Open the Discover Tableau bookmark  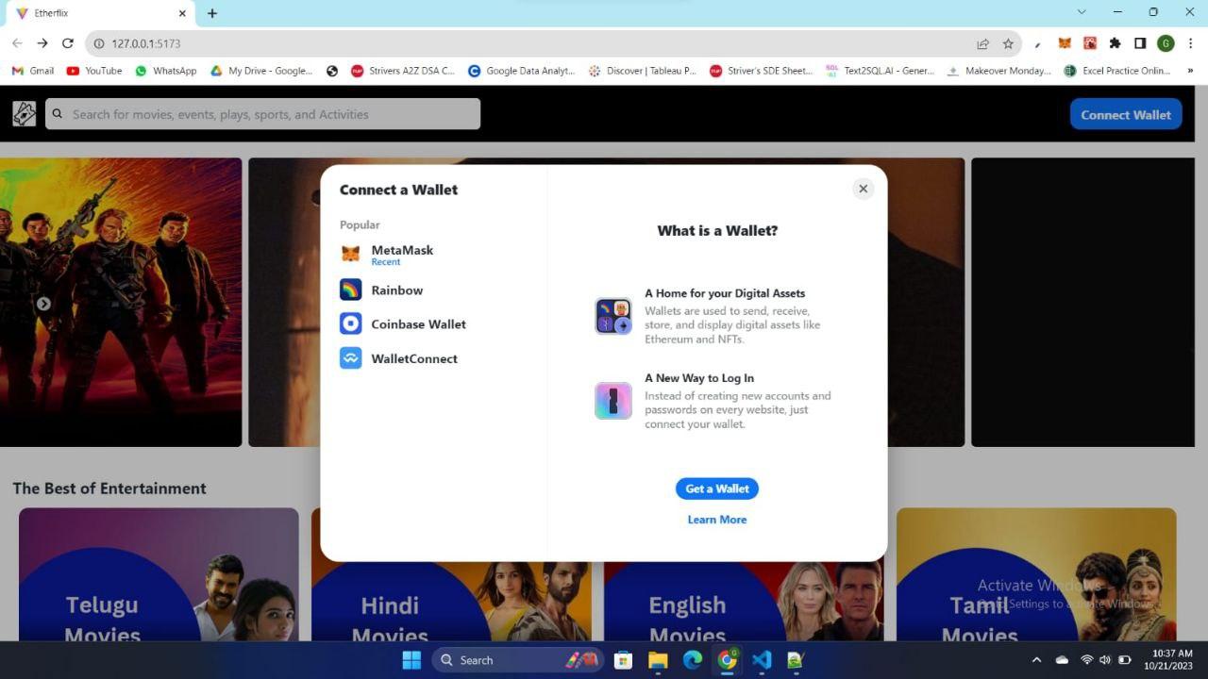pos(643,71)
